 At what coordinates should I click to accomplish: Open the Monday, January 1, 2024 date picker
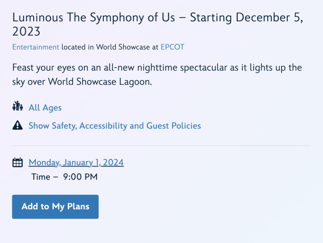coord(76,162)
